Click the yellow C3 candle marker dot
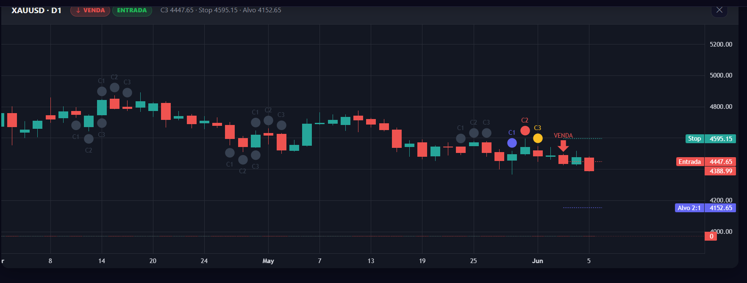The image size is (747, 283). click(538, 138)
